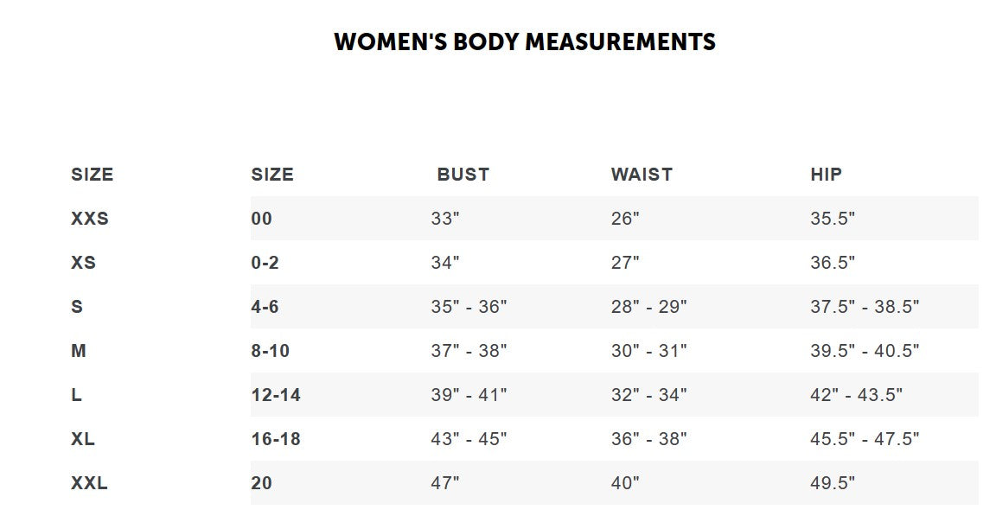The height and width of the screenshot is (516, 996).
Task: Select the 40" waist measurement
Action: click(625, 483)
